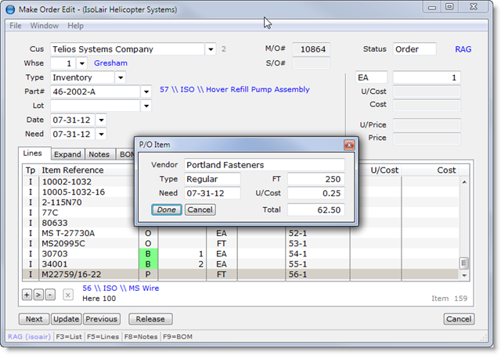
Task: Expand the Part# dropdown arrow
Action: pos(146,91)
